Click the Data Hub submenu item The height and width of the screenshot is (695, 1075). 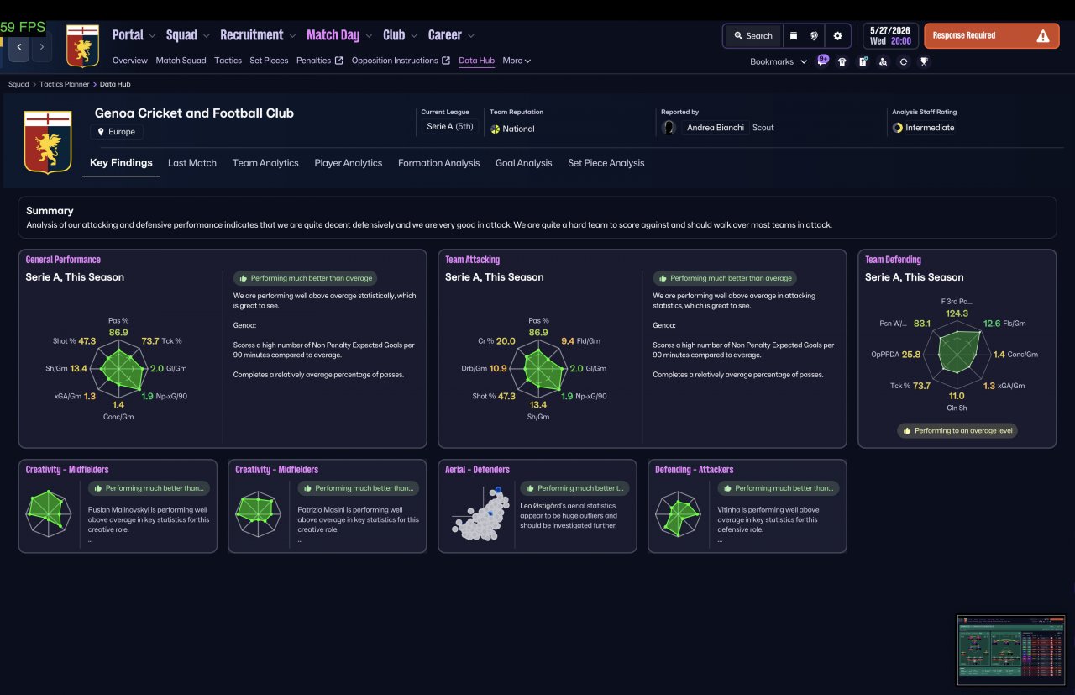[x=476, y=61]
